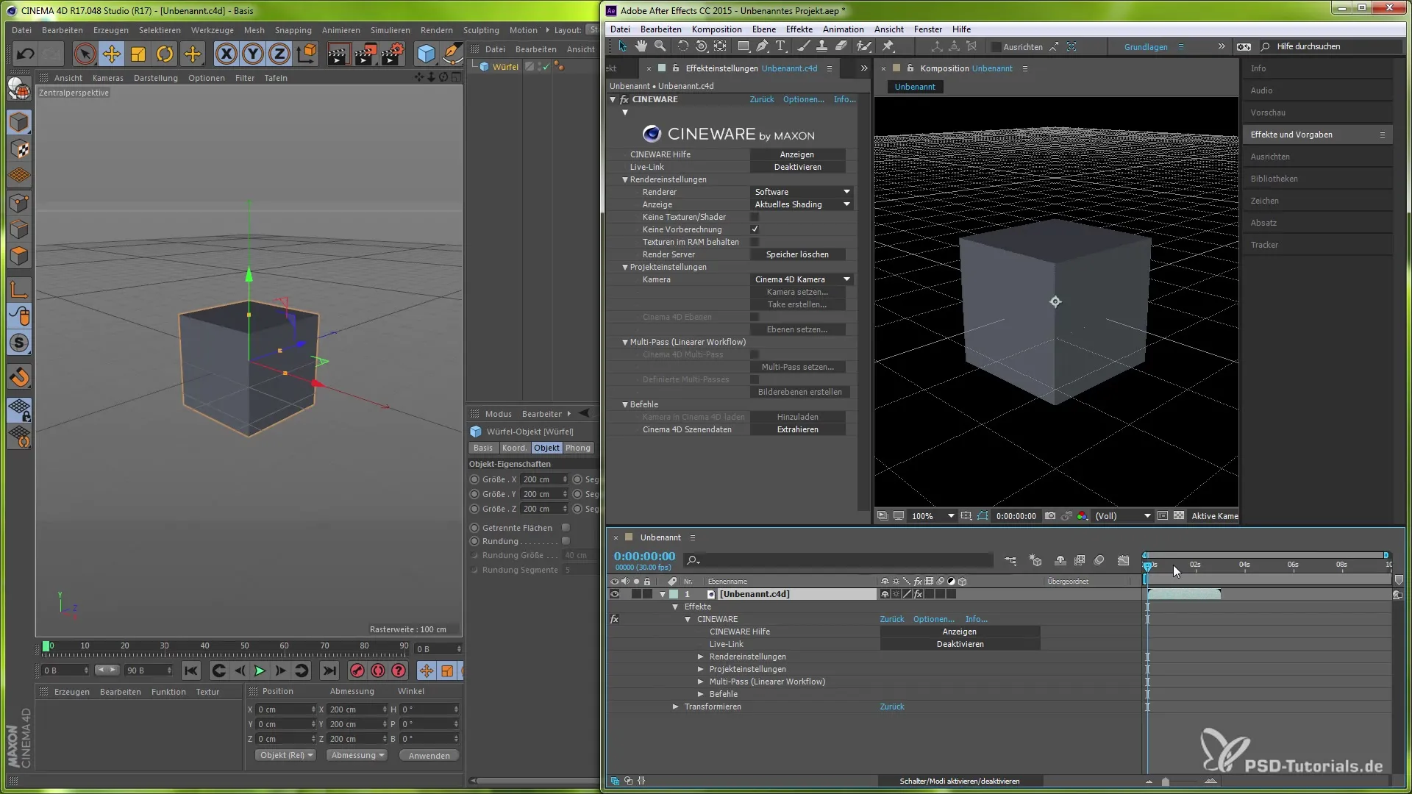This screenshot has width=1412, height=794.
Task: Open the Kamera dropdown Cinema 4D Kamera
Action: (x=802, y=279)
